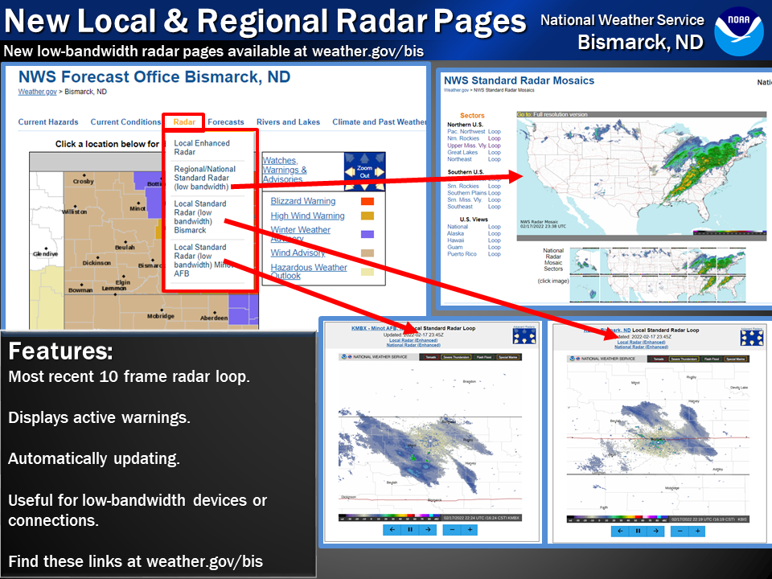This screenshot has width=772, height=579.
Task: Step back one frame in Minot AFB radar loop
Action: (392, 530)
